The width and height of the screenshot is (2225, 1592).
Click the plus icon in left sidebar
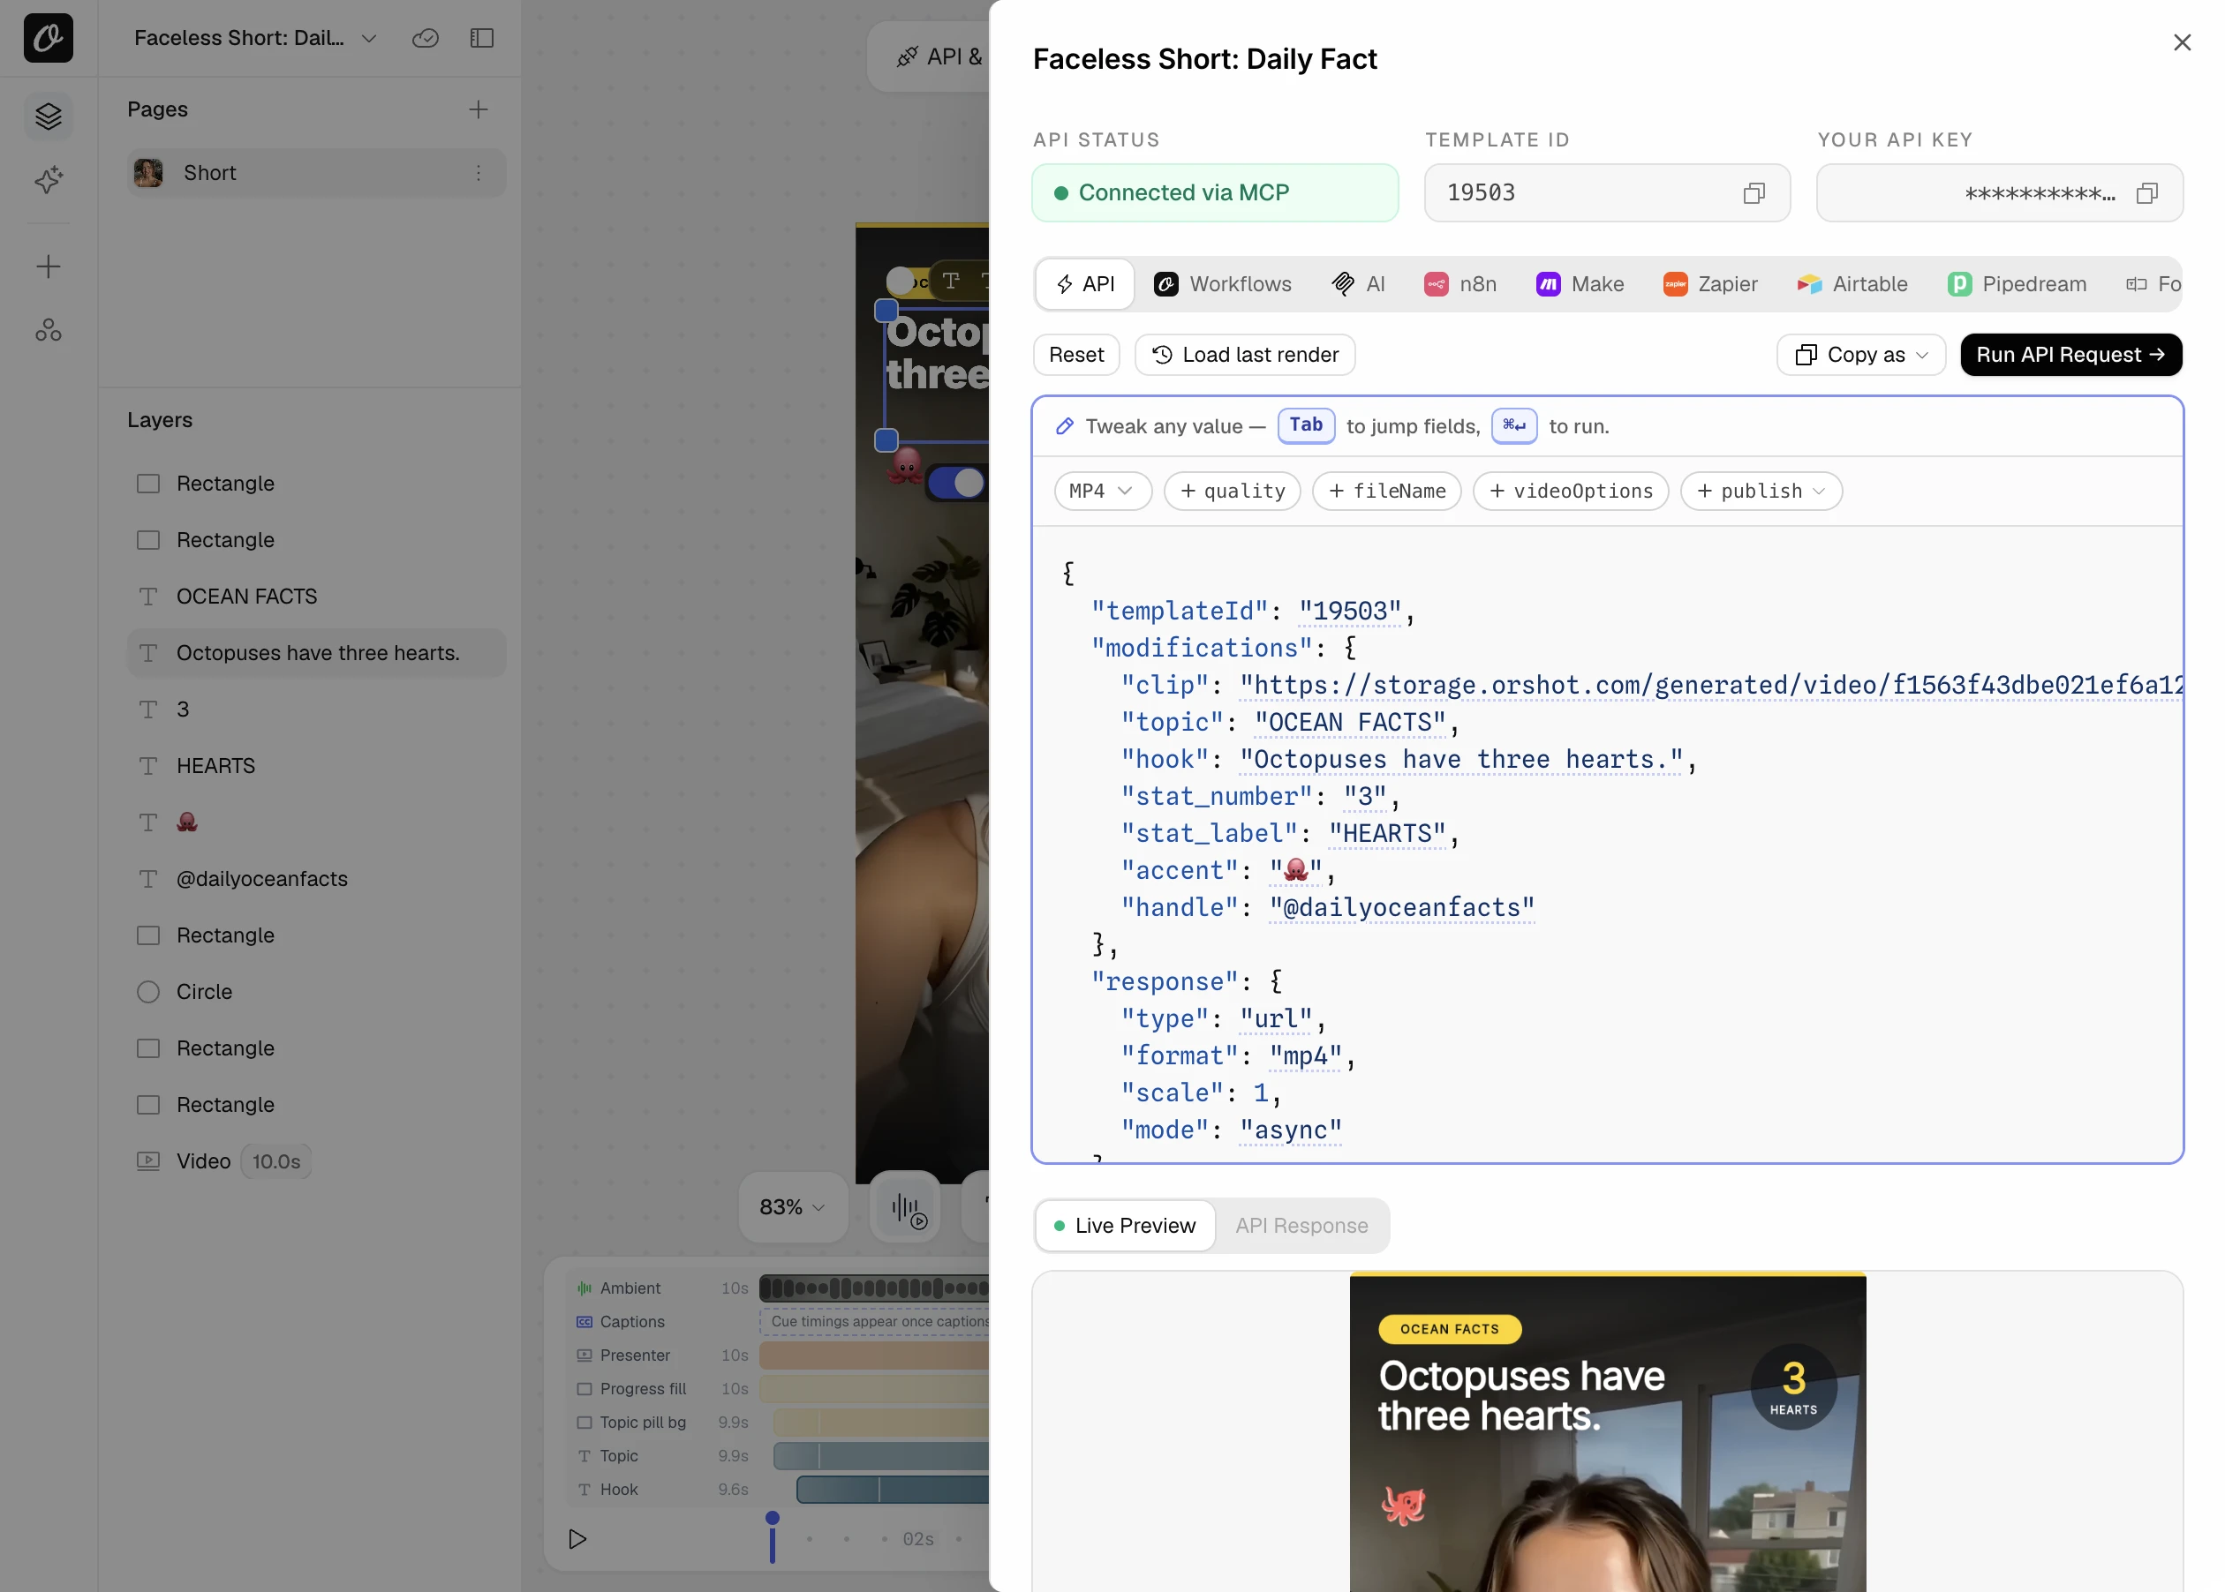click(x=48, y=267)
